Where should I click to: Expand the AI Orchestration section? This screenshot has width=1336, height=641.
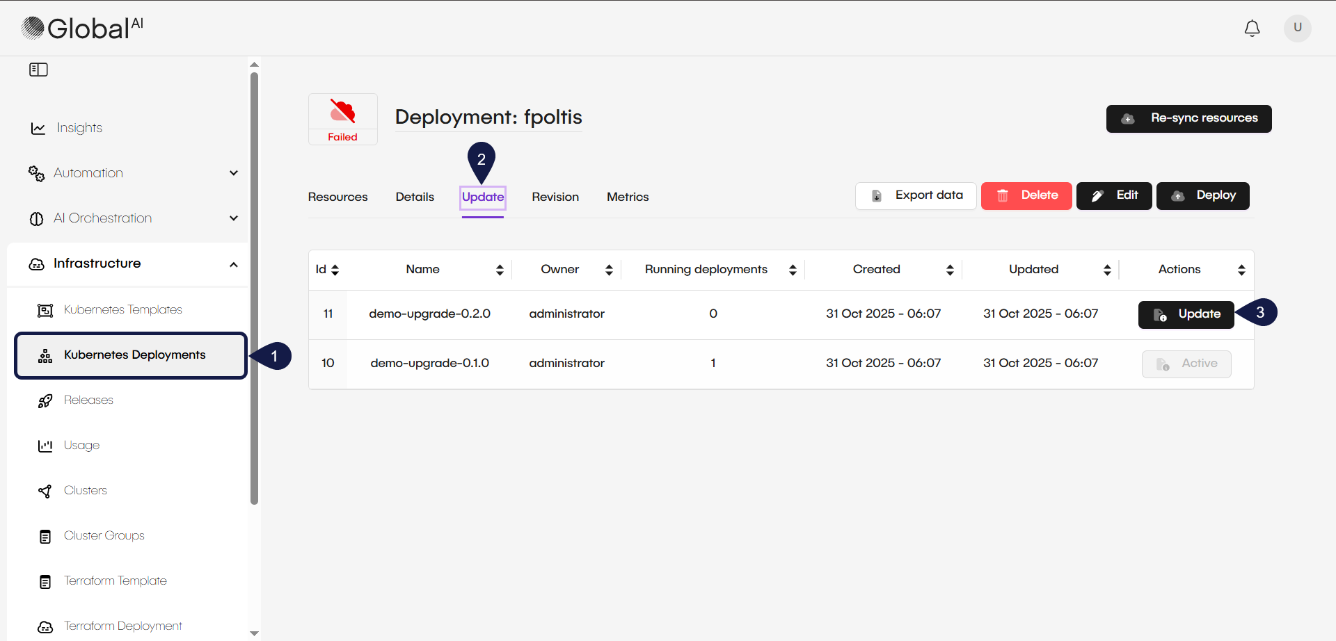[234, 218]
